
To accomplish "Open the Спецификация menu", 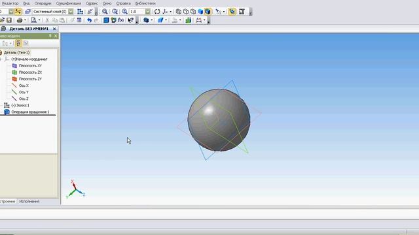I will (68, 3).
